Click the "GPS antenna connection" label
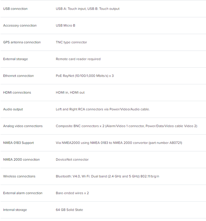This screenshot has height=221, width=206. tap(22, 42)
